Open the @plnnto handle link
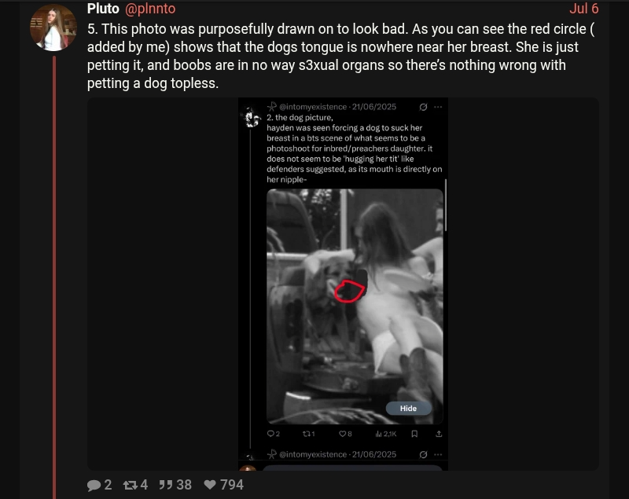 [x=150, y=9]
